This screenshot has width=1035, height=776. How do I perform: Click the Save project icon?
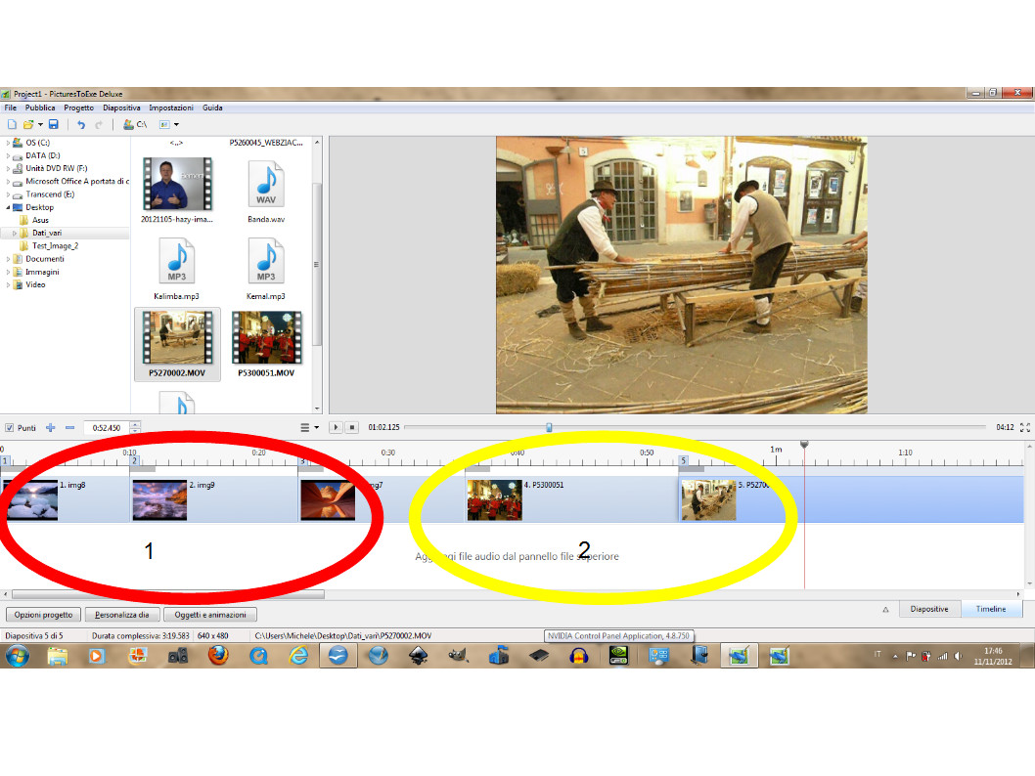[54, 124]
